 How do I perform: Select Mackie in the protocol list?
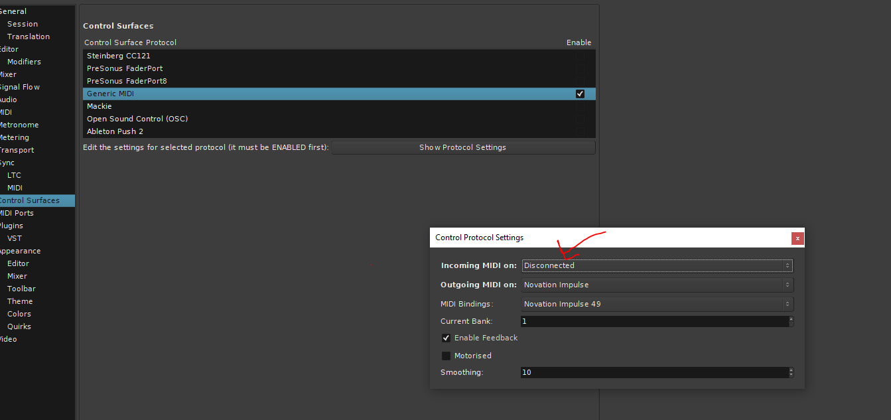100,107
